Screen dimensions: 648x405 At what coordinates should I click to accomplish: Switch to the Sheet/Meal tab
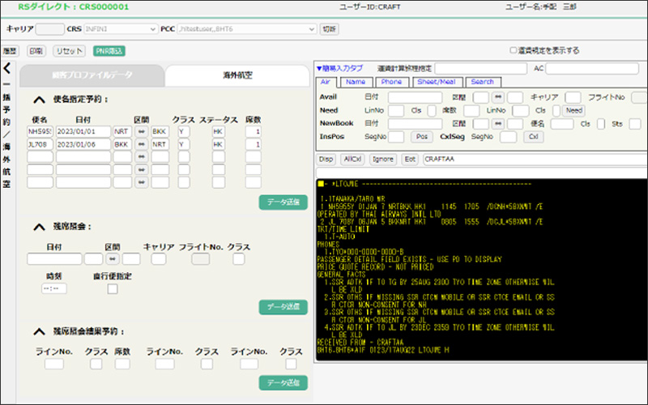[x=437, y=82]
